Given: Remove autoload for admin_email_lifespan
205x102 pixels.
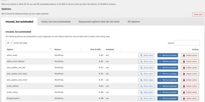Looking at the screenshot, I should [168, 61].
